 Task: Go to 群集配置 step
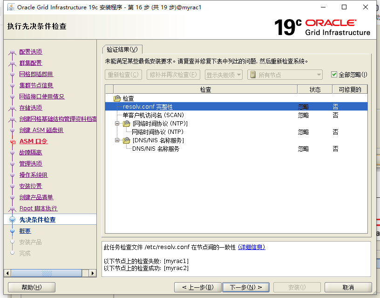(x=31, y=63)
